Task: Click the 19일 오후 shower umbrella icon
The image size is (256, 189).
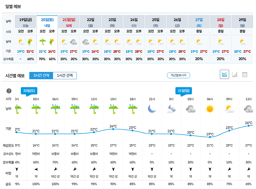Action: (30, 42)
